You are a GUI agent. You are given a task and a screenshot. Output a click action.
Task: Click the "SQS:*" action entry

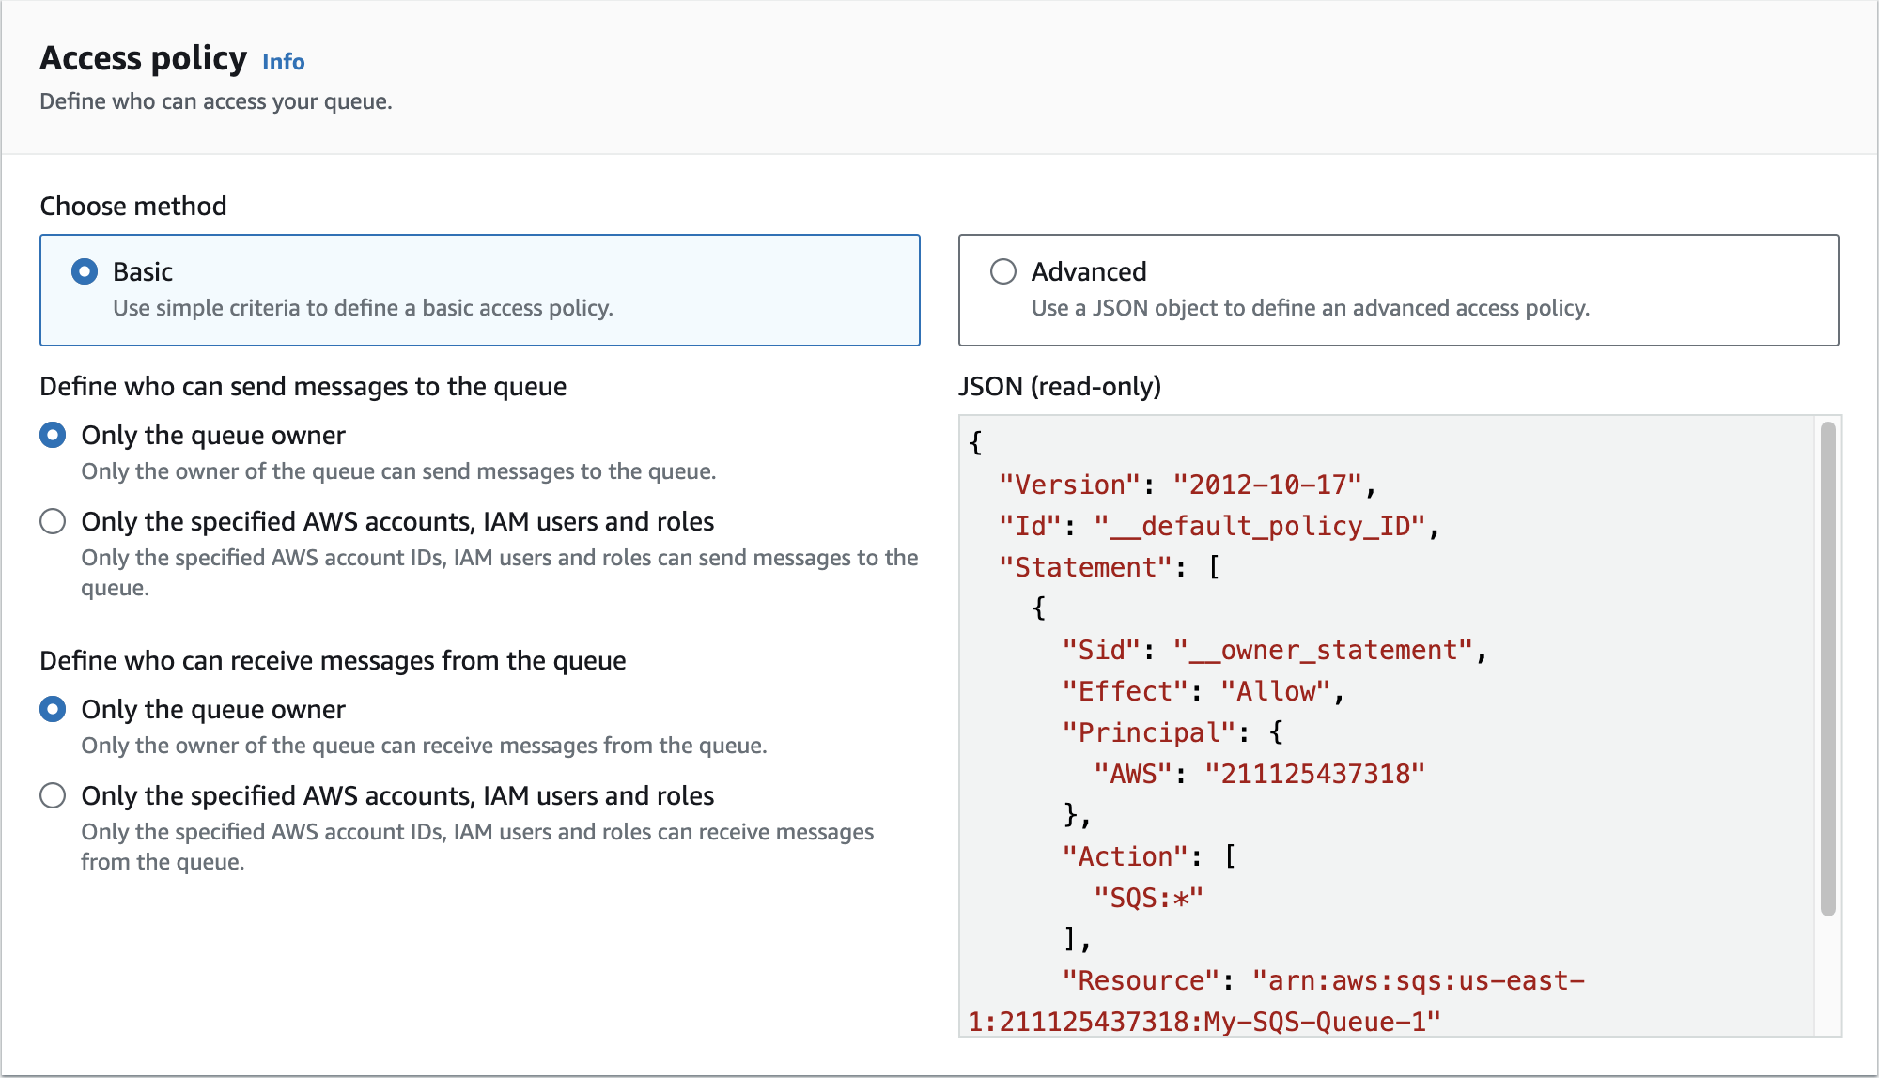point(1148,899)
